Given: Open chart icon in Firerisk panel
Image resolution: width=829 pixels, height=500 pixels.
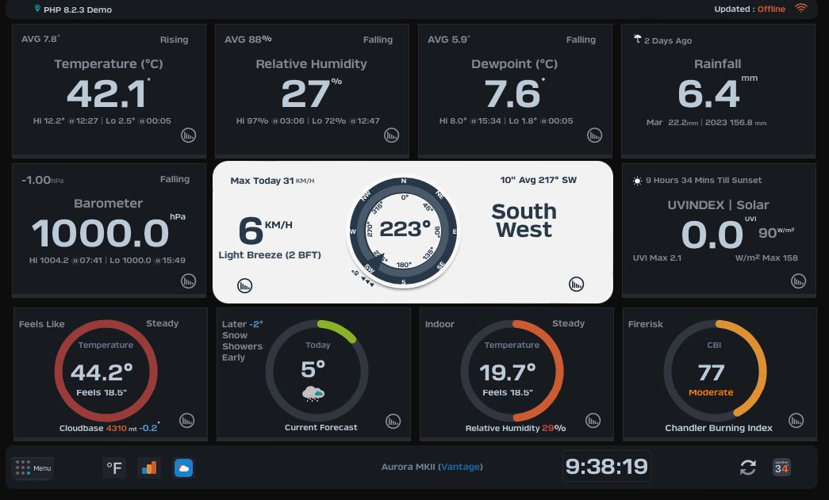Looking at the screenshot, I should point(796,421).
